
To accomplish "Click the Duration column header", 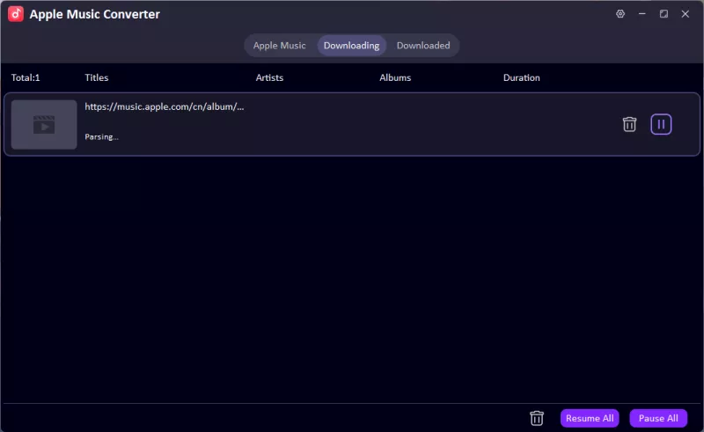I will coord(521,77).
